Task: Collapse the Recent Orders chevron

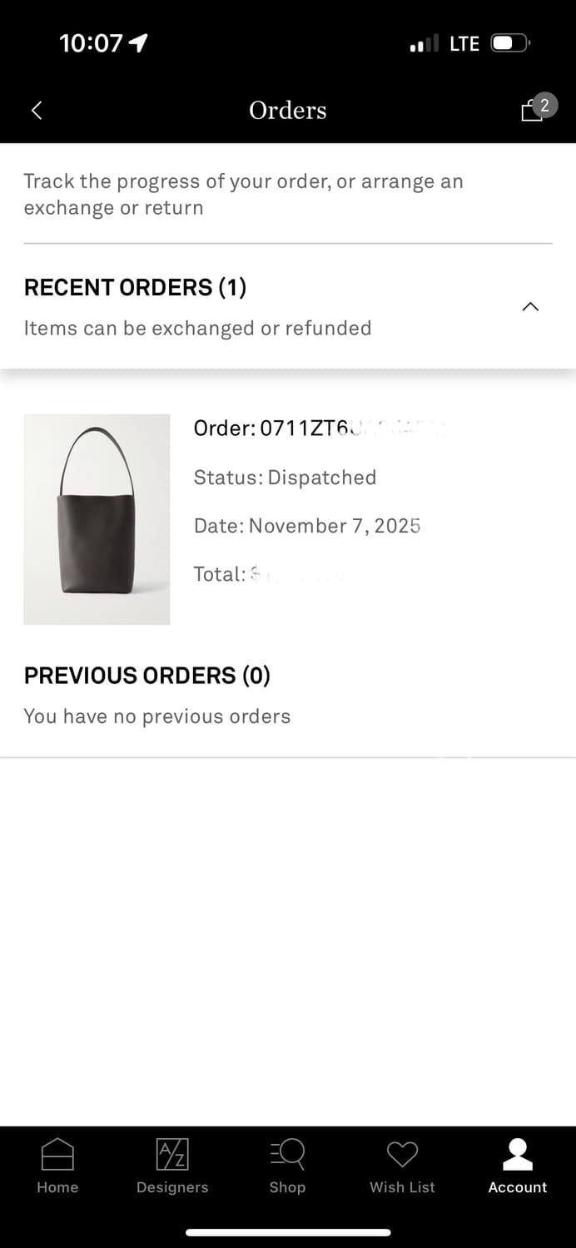Action: coord(530,307)
